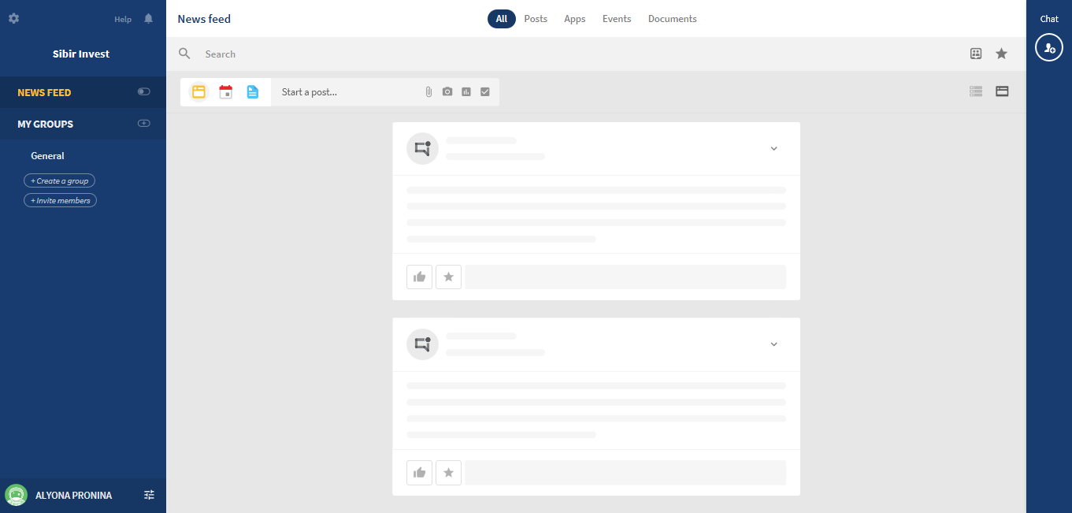Screen dimensions: 1072x513
Task: Select MY GROUPS in the sidebar
Action: 45,124
